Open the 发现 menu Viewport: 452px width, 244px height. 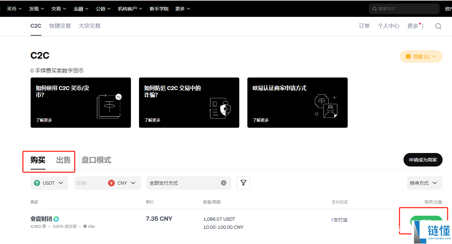tap(36, 9)
